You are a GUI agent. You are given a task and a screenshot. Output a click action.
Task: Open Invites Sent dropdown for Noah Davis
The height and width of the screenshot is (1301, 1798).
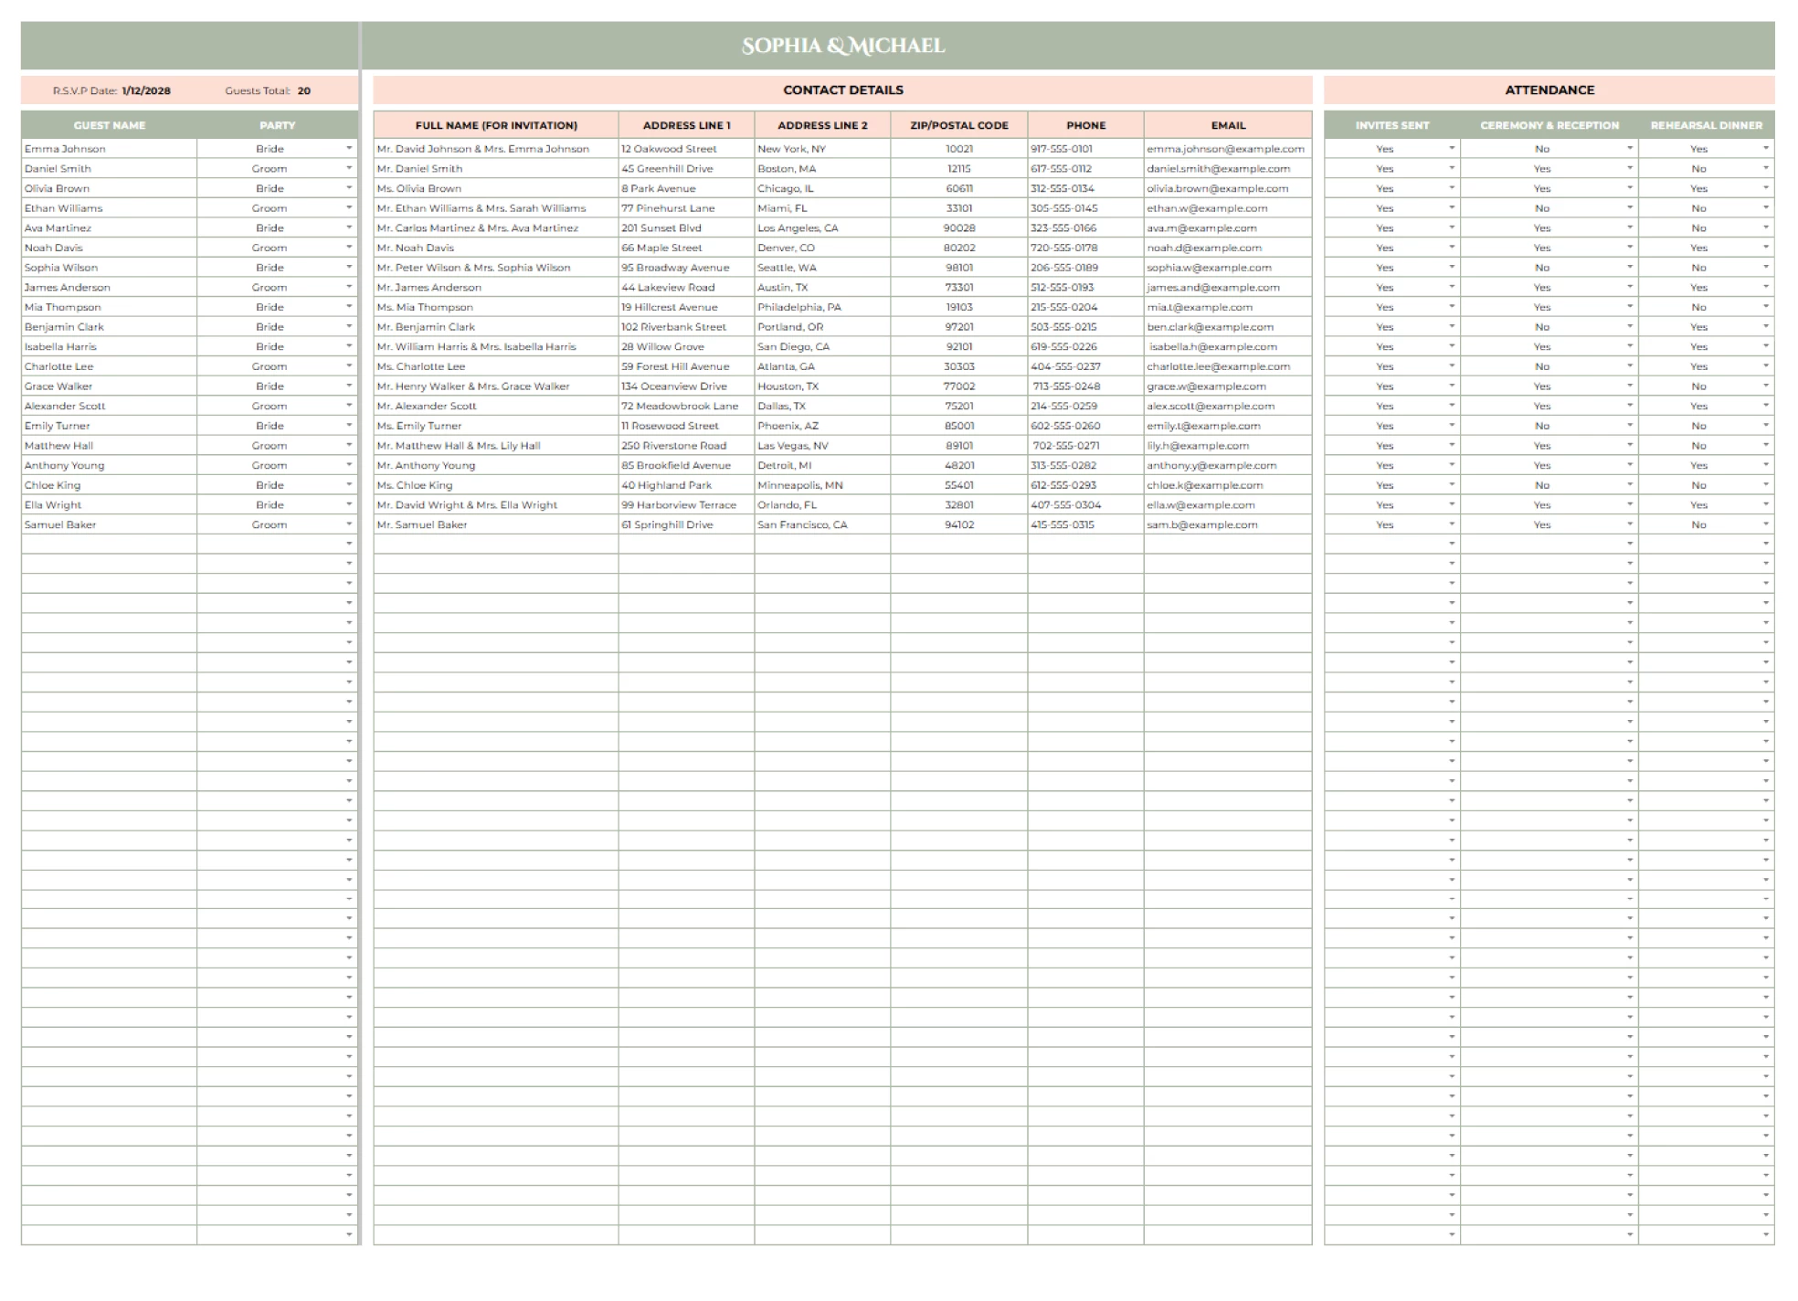pos(1451,248)
